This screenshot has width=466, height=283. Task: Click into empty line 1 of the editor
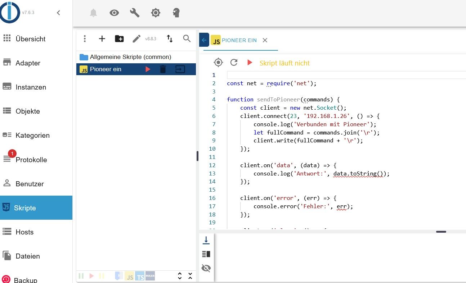(x=346, y=75)
